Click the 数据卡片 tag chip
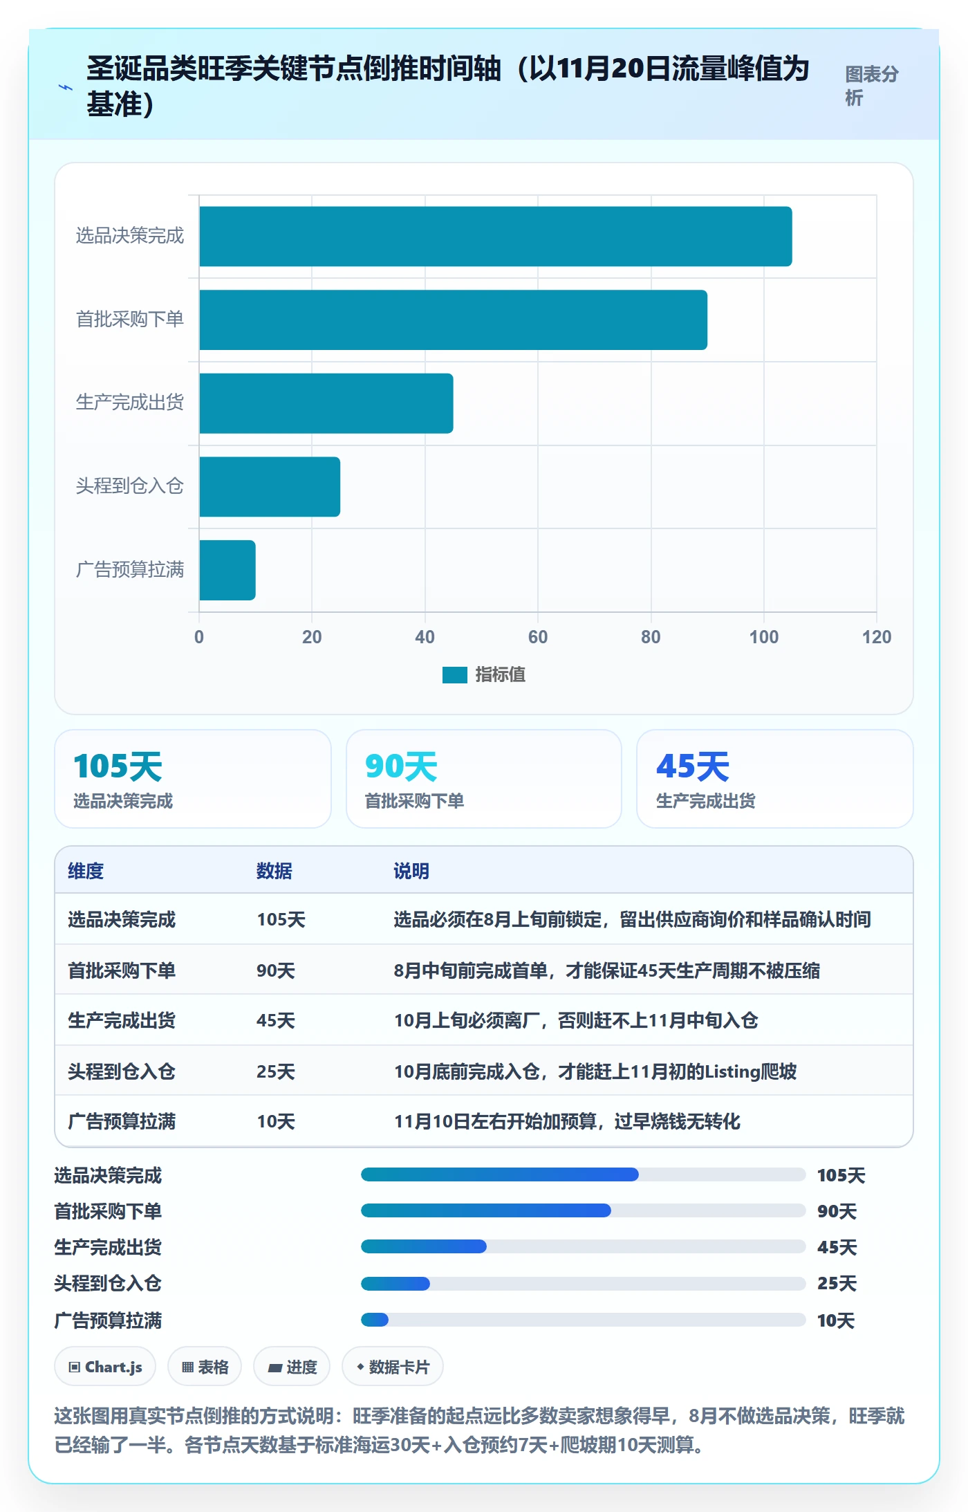This screenshot has height=1512, width=968. (x=393, y=1367)
